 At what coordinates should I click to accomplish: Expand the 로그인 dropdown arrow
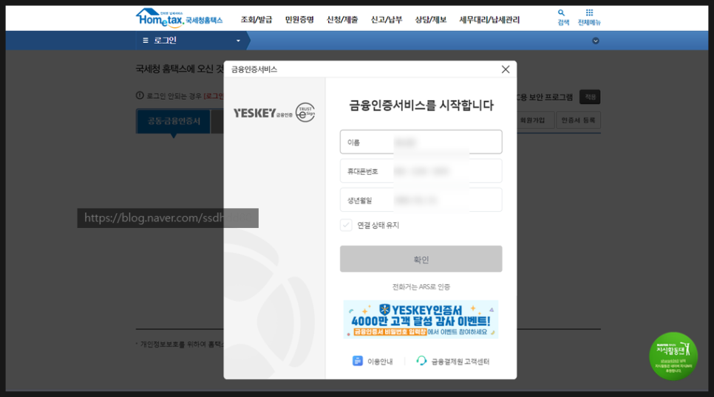[238, 41]
